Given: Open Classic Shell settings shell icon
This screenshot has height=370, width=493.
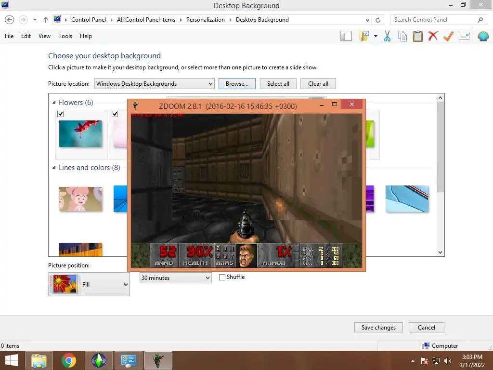Looking at the screenshot, I should [483, 36].
